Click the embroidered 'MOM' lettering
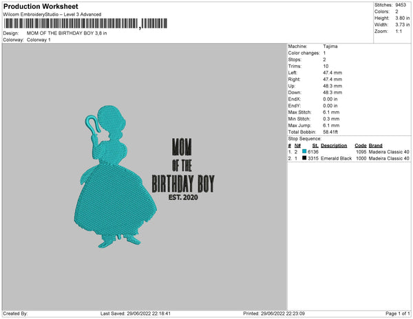Image resolution: width=413 pixels, height=319 pixels. coord(182,147)
